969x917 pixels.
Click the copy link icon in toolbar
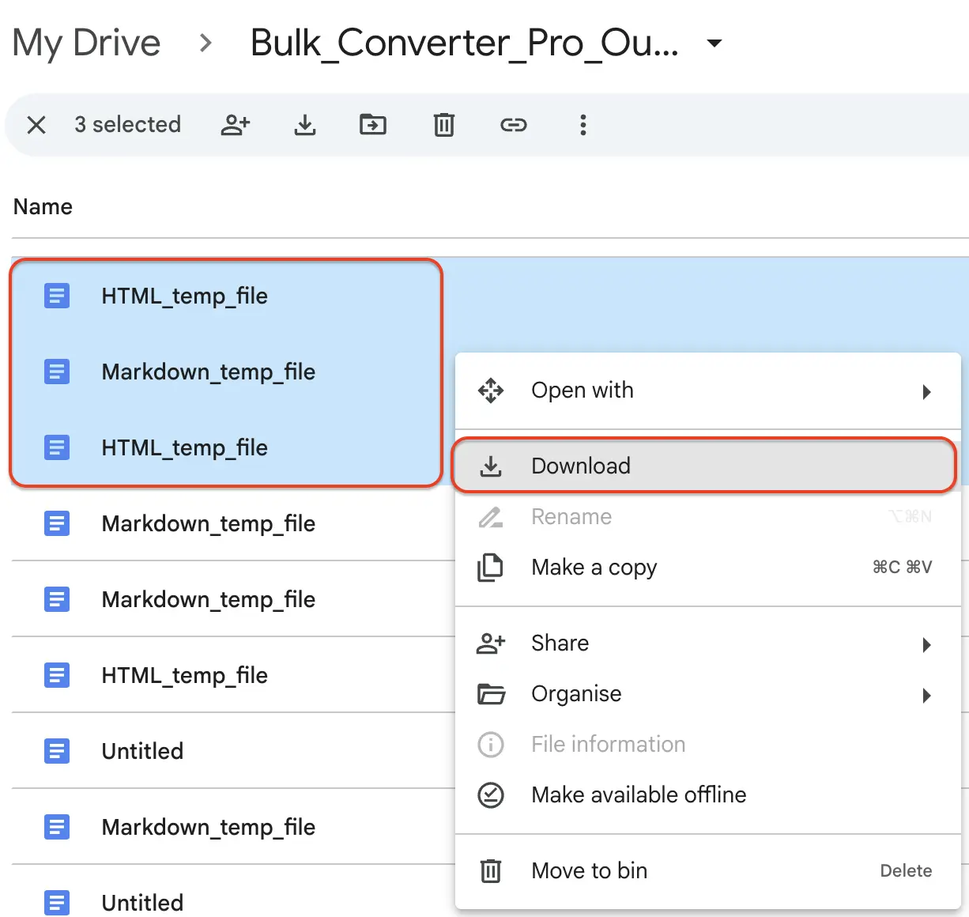[x=514, y=125]
